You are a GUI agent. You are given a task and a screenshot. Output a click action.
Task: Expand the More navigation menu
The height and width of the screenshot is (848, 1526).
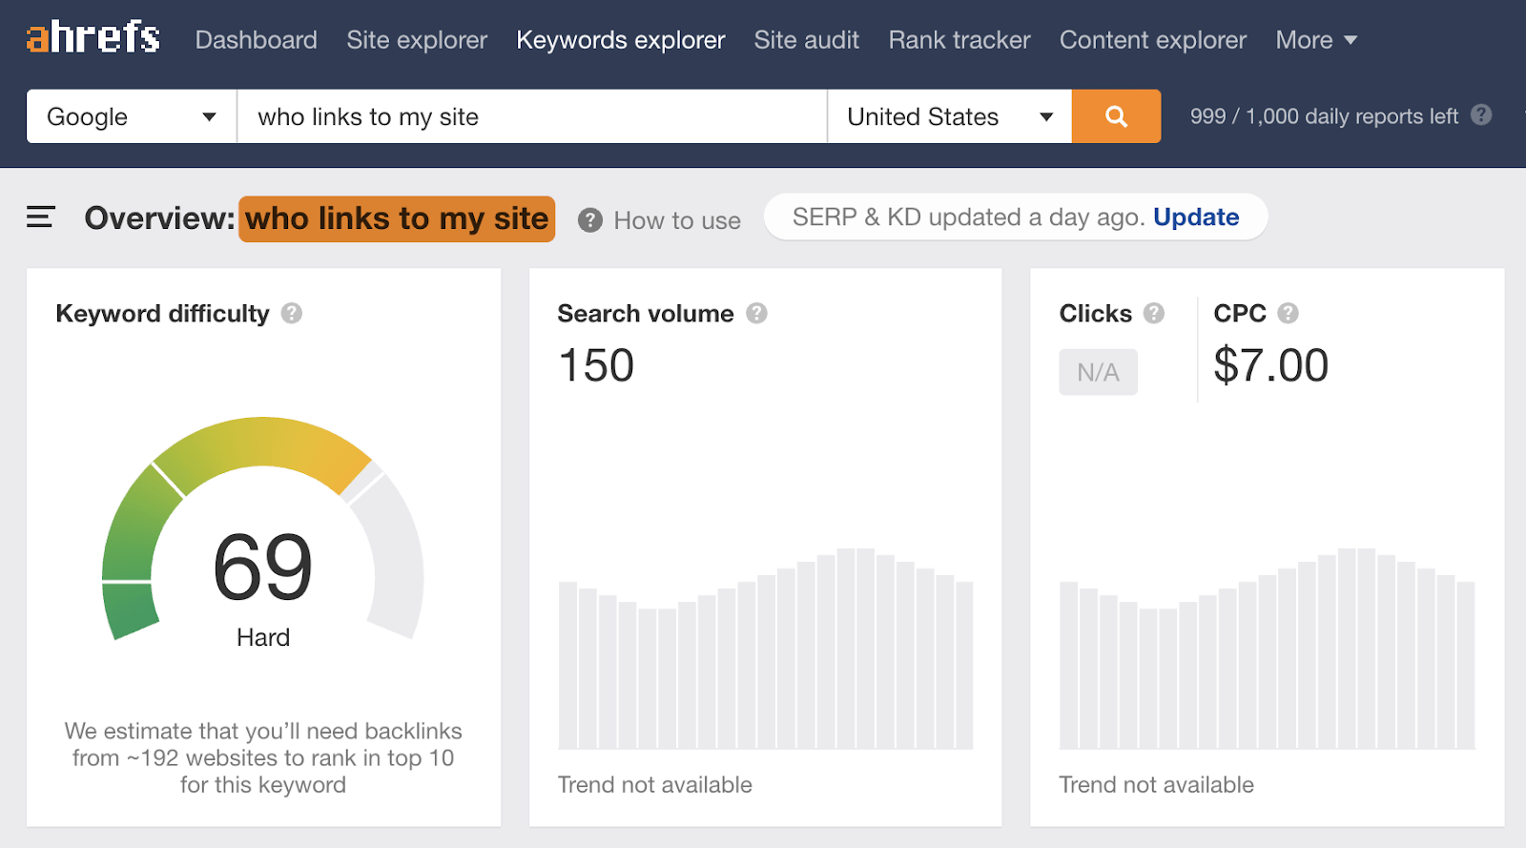pos(1316,40)
